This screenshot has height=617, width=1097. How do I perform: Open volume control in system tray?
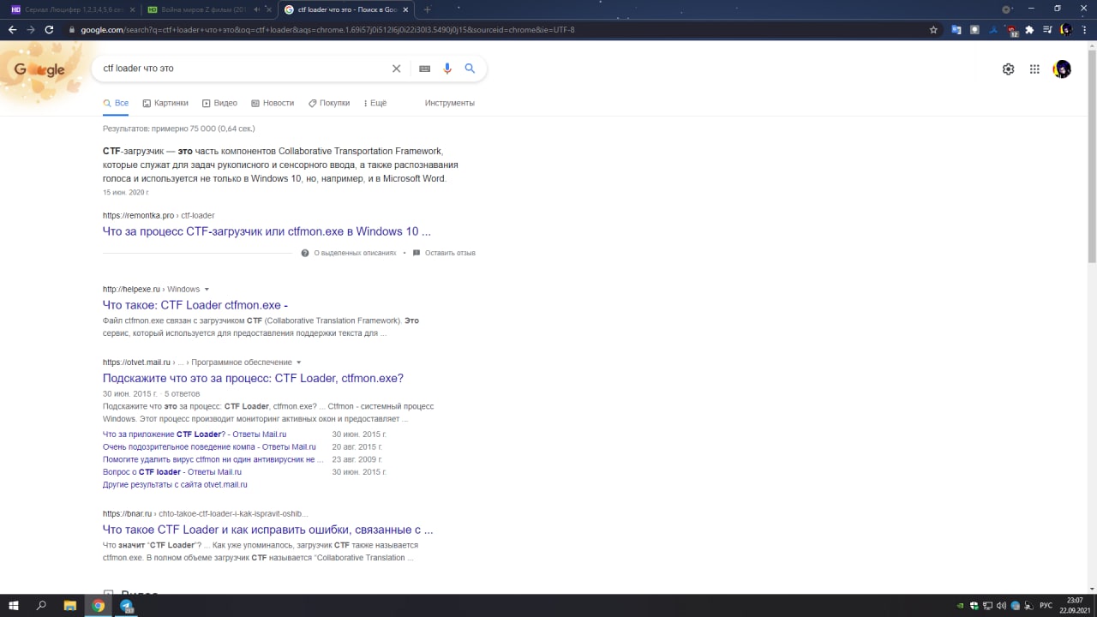[x=1000, y=606]
